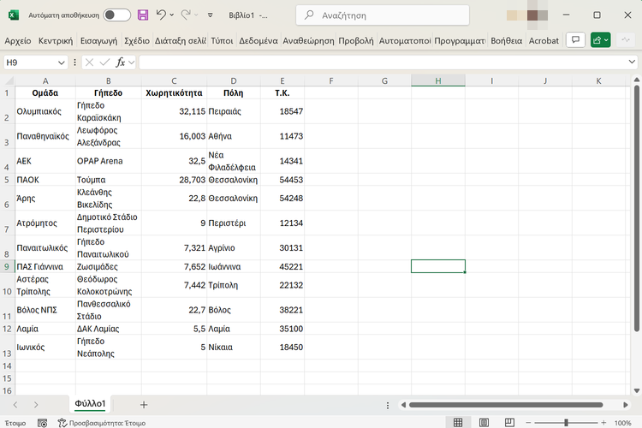642x428 pixels.
Task: Click the Select All corner triangle
Action: (x=9, y=80)
